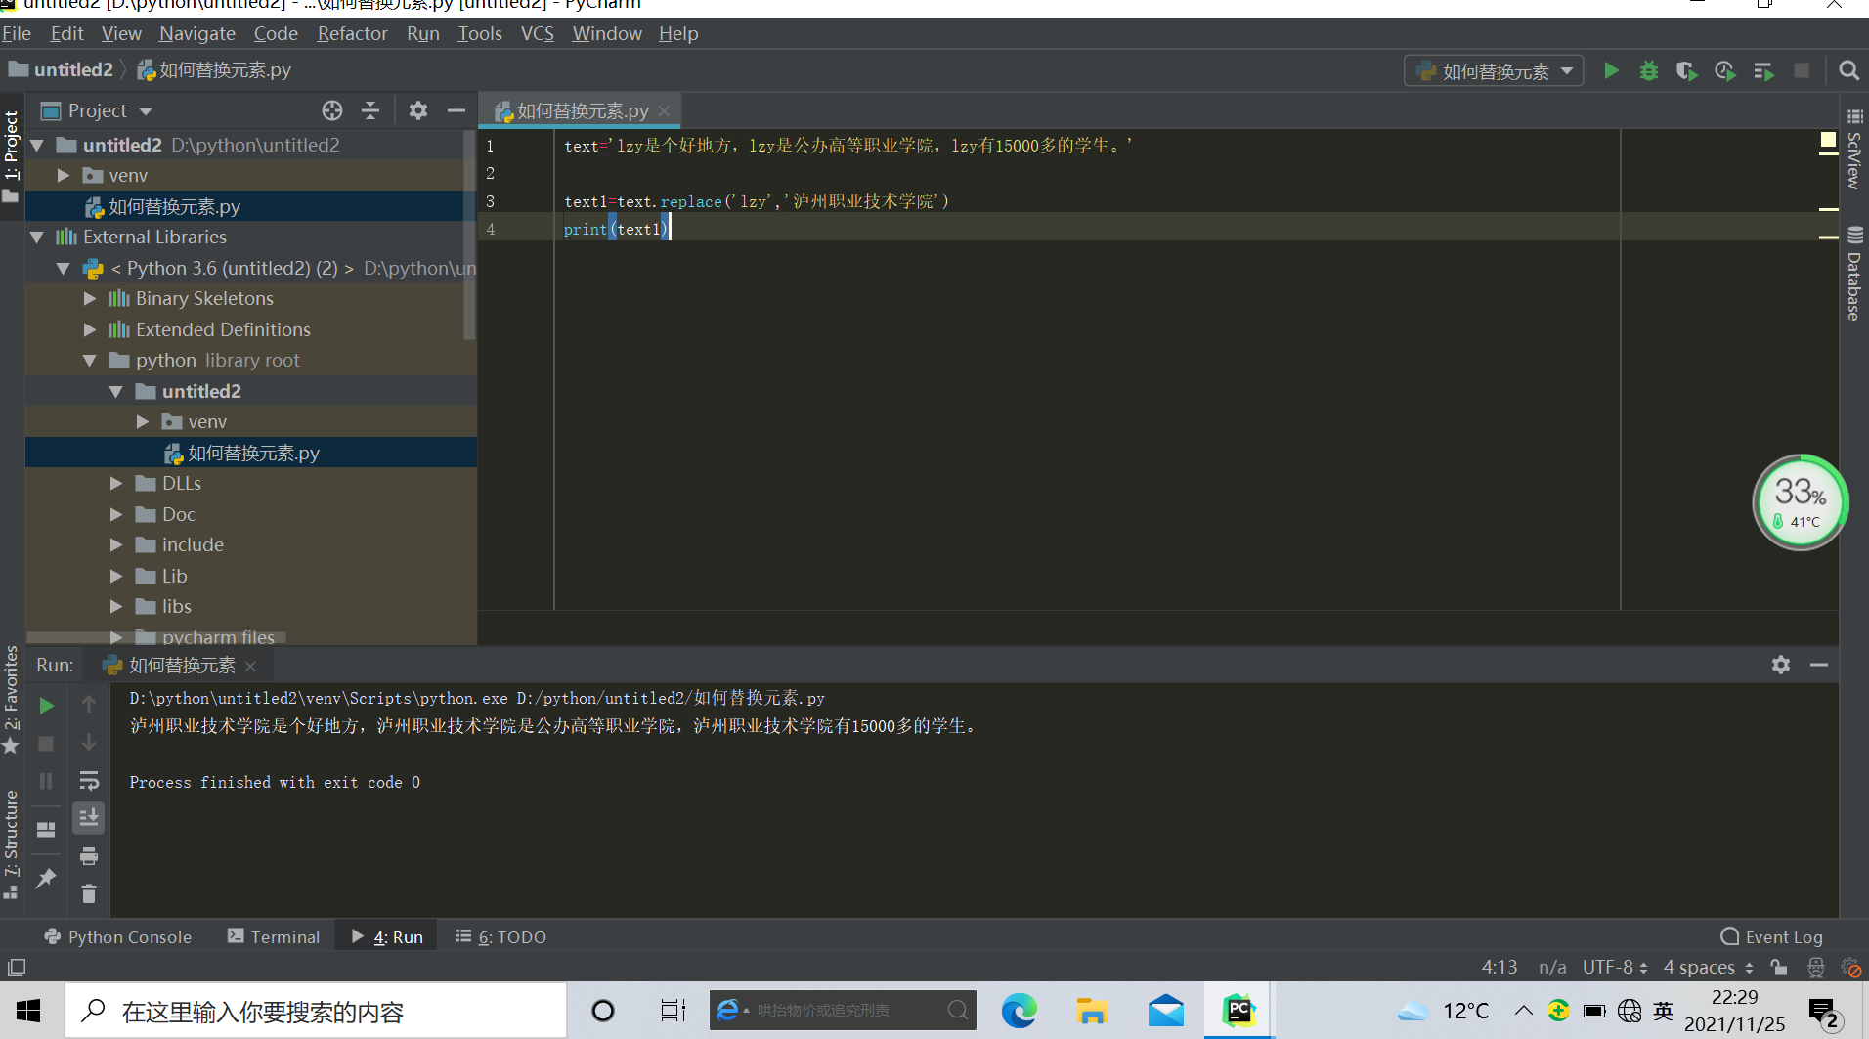Run the script using the green Run icon
The image size is (1869, 1039).
1611,70
